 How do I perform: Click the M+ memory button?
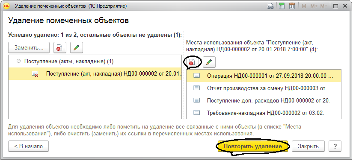point(314,6)
